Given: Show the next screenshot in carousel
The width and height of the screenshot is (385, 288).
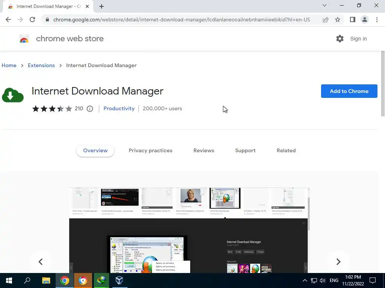Looking at the screenshot, I should pos(338,261).
